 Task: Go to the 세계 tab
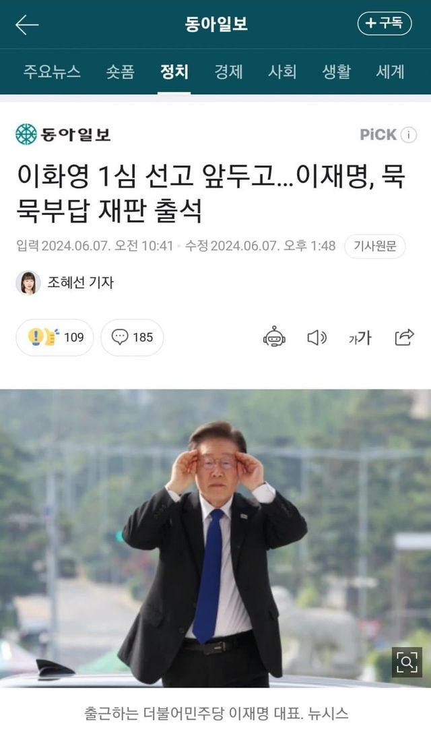pos(390,71)
